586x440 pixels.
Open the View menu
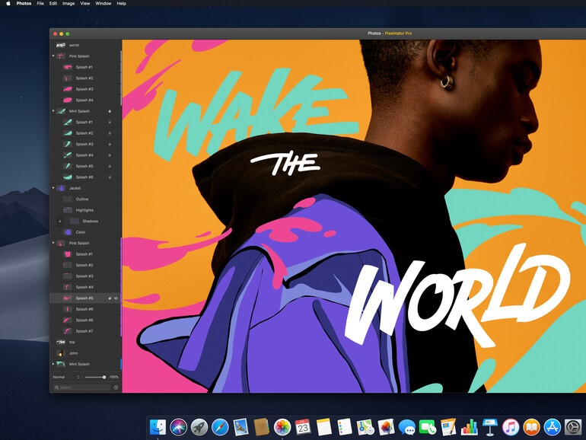pos(84,3)
